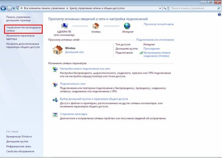Open 'Домашняя группа' in See also
Screen dimensions: 222x158
[x=17, y=141]
